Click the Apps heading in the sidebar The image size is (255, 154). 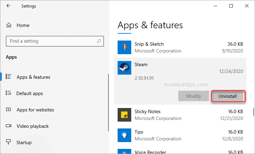click(11, 57)
